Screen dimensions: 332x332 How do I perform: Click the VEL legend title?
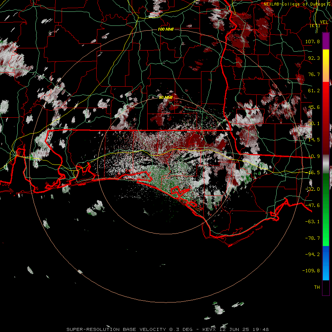tap(324, 22)
